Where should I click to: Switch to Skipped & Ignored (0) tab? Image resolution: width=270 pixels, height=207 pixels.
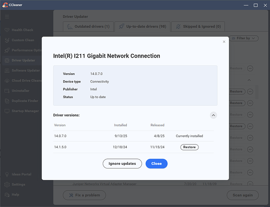tap(198, 26)
